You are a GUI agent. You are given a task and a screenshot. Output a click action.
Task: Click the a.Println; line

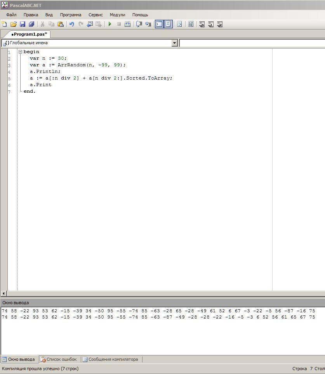[x=45, y=71]
